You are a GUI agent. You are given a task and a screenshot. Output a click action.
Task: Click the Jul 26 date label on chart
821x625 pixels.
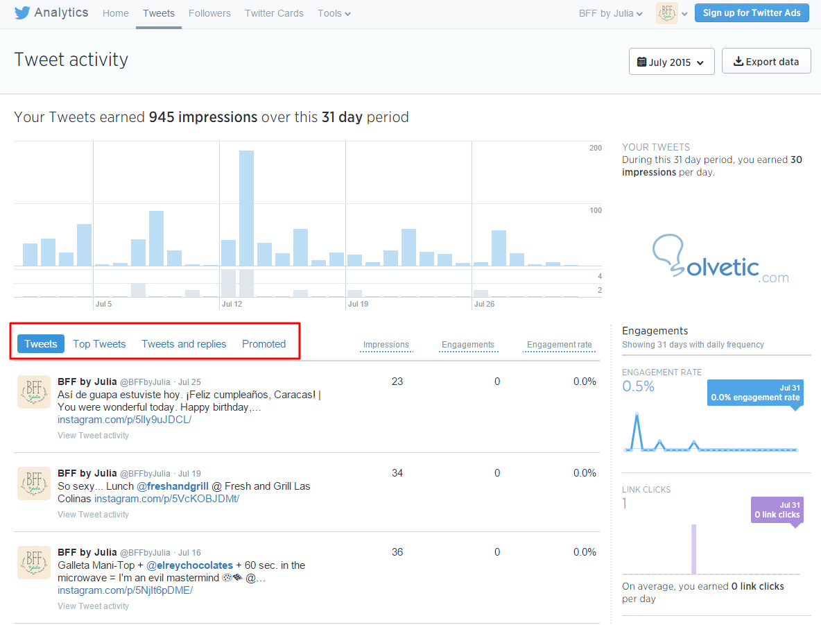(x=484, y=304)
